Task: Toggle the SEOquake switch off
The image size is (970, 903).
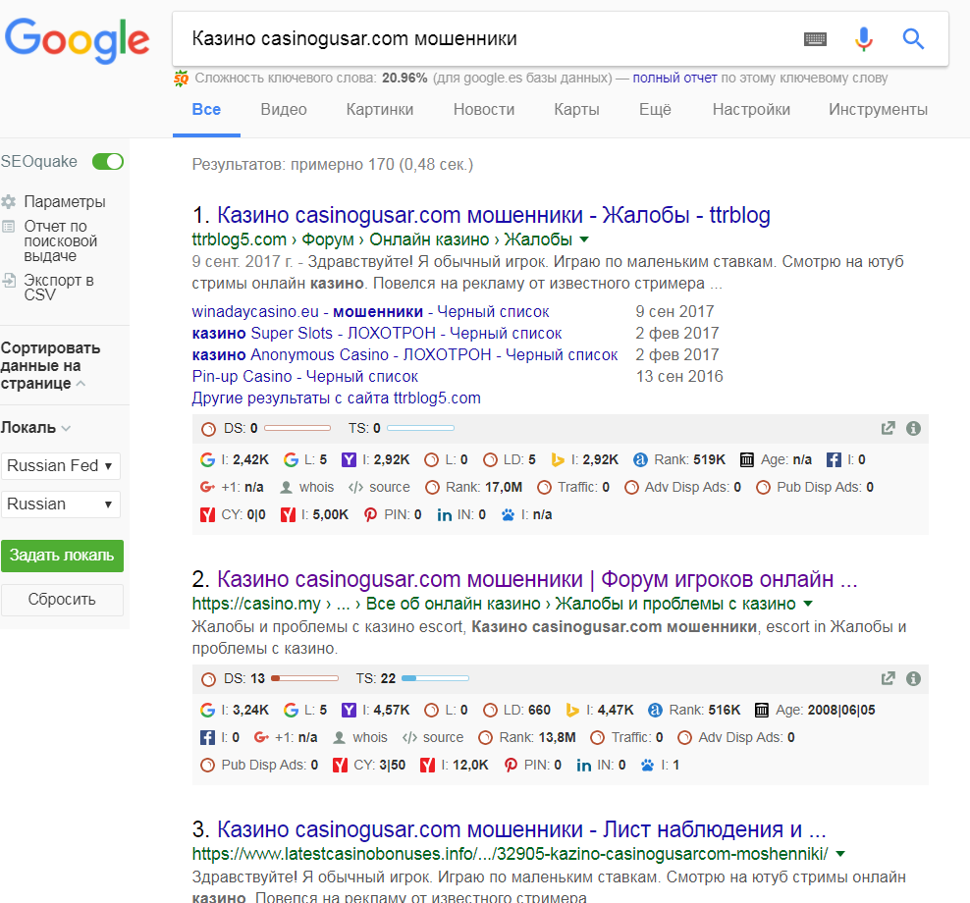Action: [x=108, y=161]
